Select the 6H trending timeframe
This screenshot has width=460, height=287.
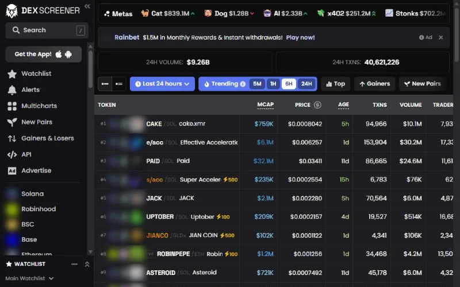pyautogui.click(x=289, y=84)
